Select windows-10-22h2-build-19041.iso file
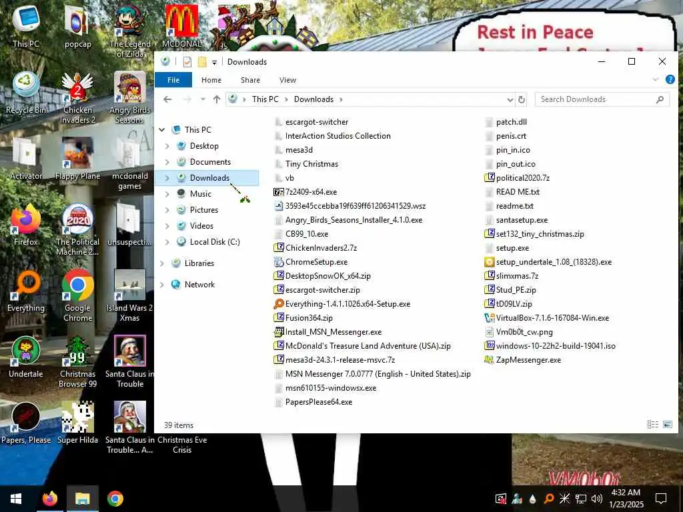Screen dimensions: 683x512 click(550, 346)
